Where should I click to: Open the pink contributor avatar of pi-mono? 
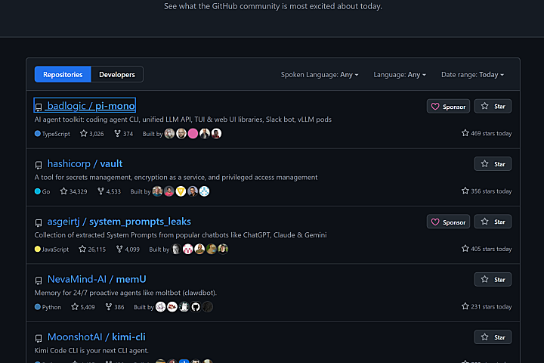pyautogui.click(x=193, y=133)
